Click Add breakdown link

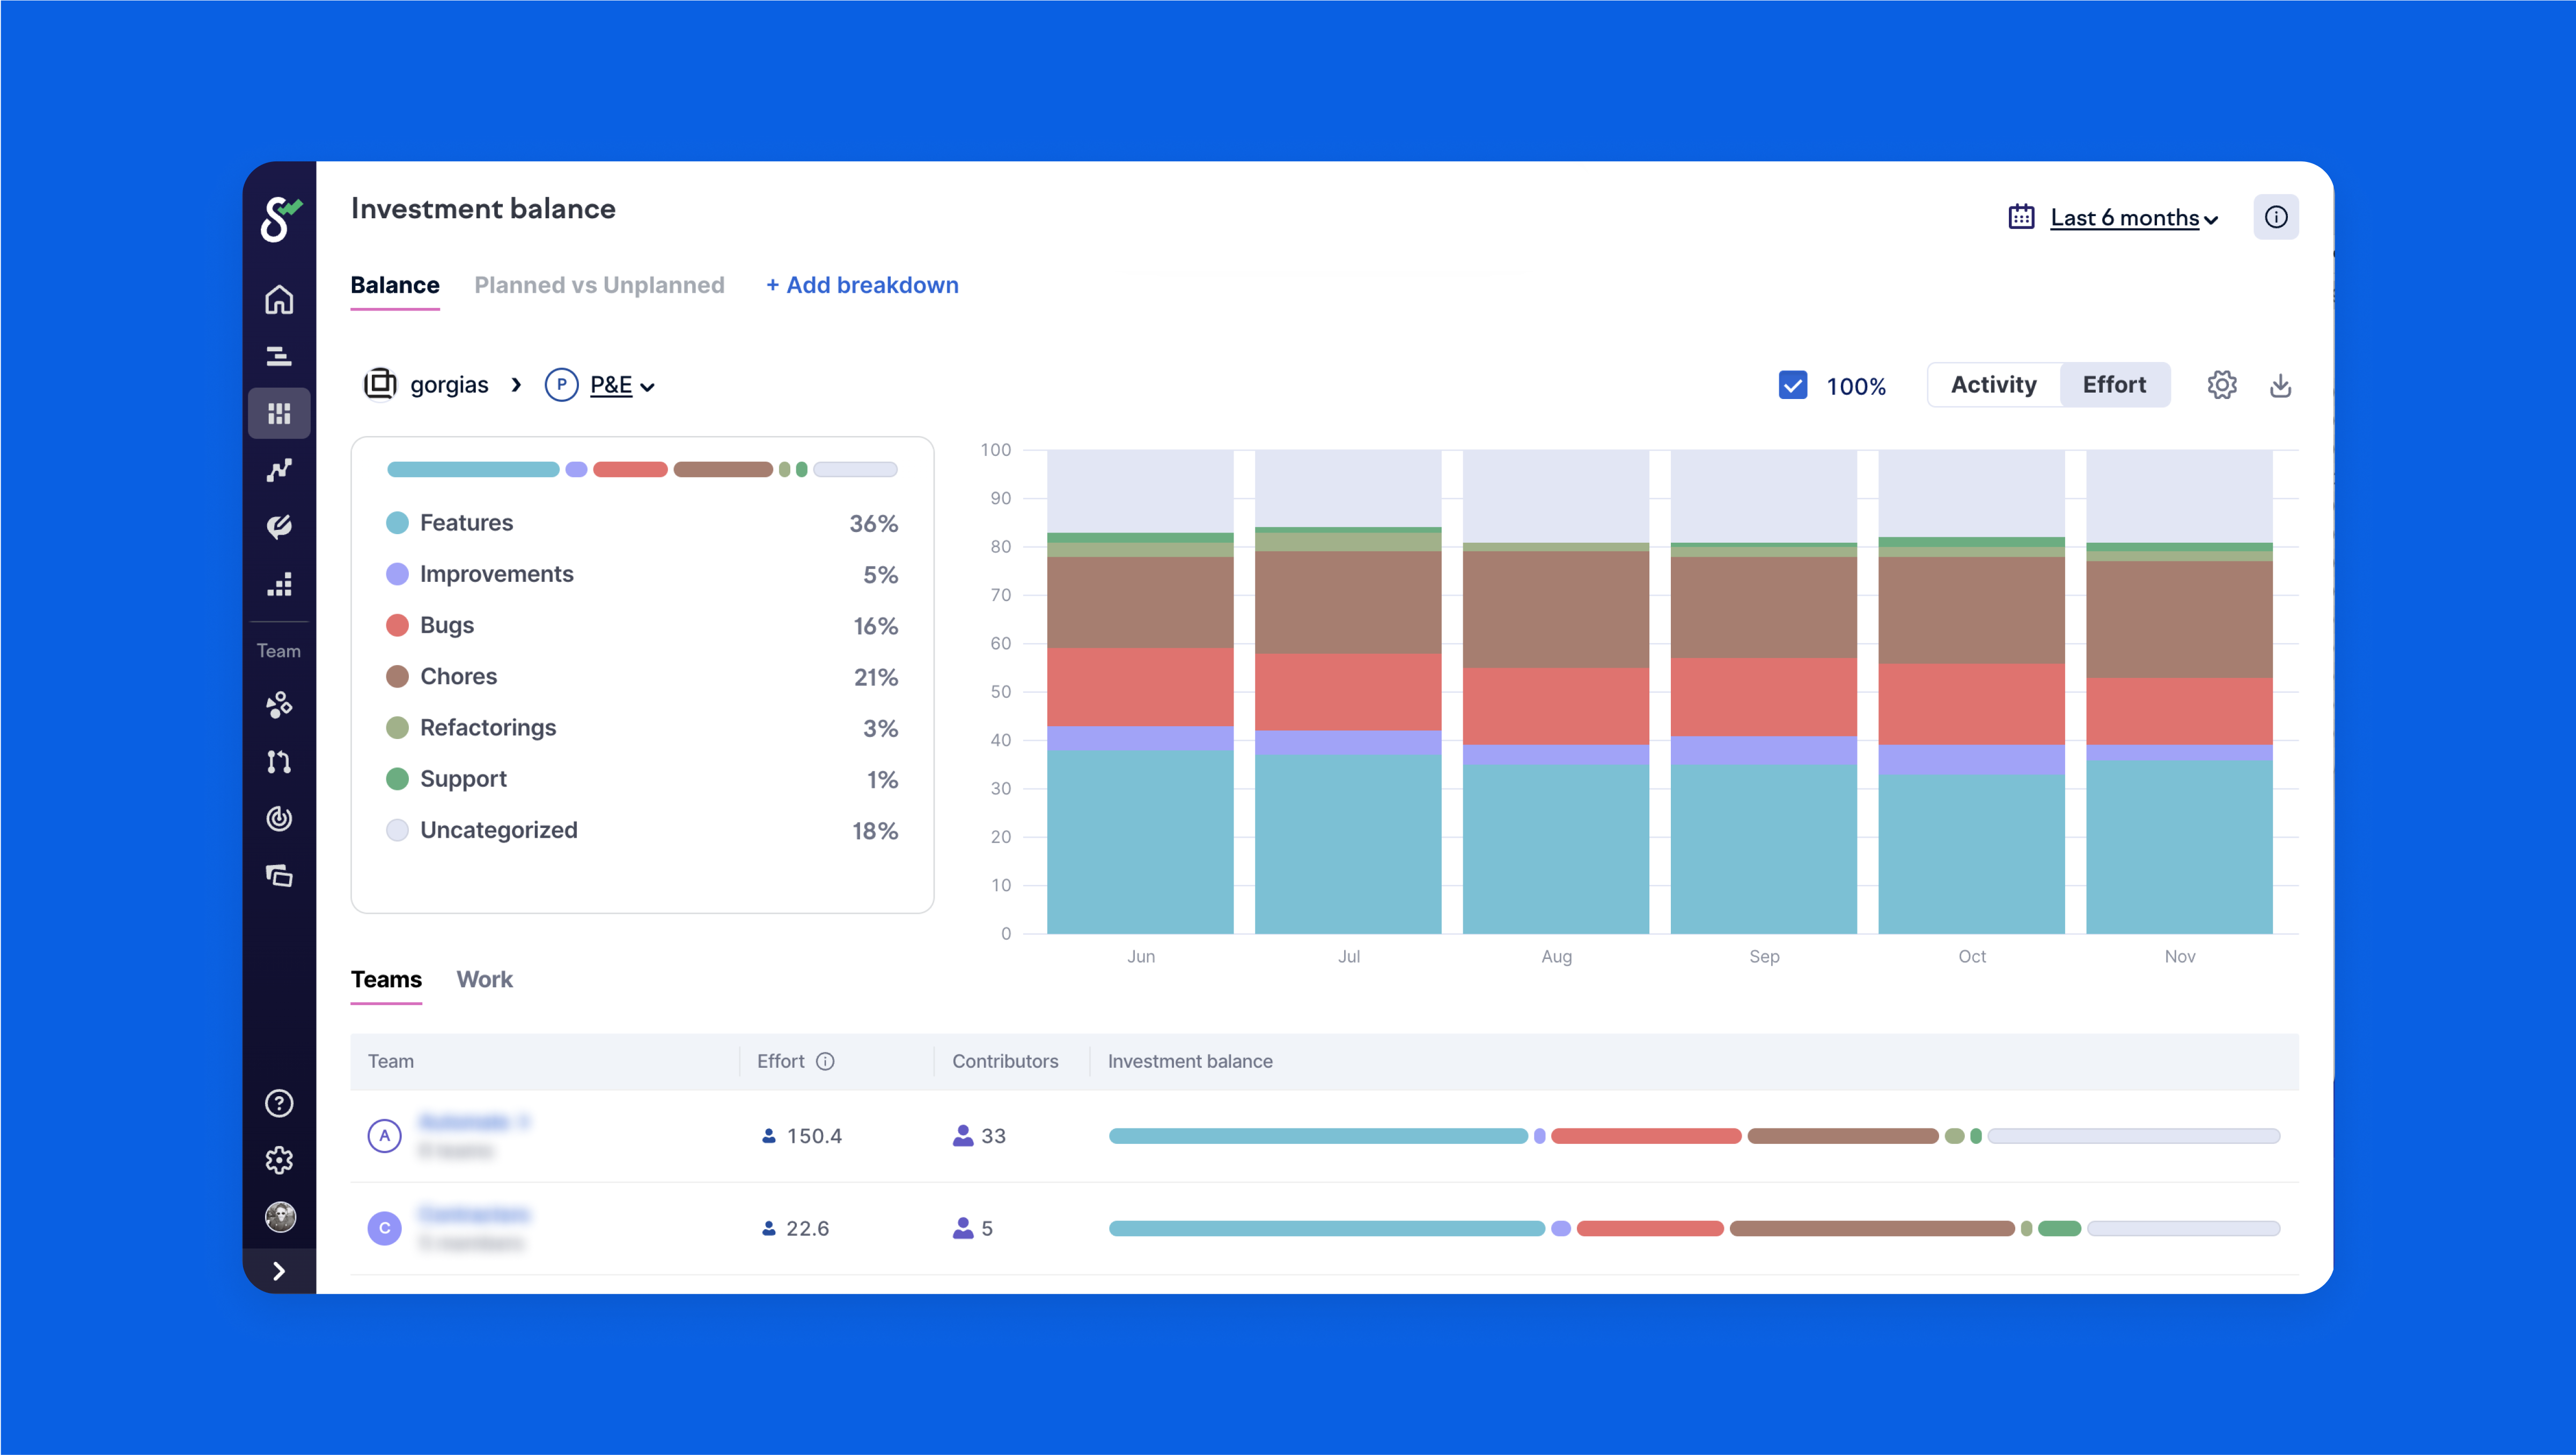[x=862, y=286]
